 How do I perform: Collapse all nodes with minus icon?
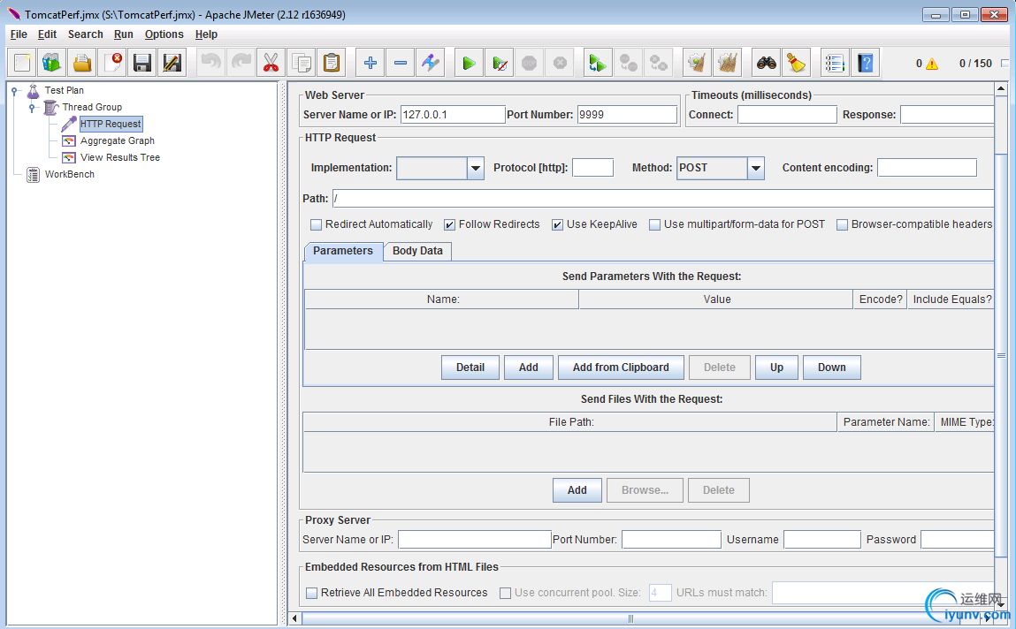click(x=401, y=63)
